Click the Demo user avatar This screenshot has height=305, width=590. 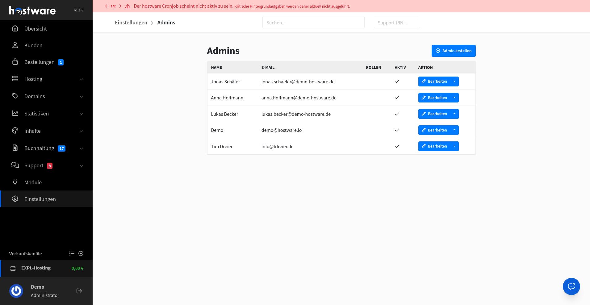[x=16, y=291]
